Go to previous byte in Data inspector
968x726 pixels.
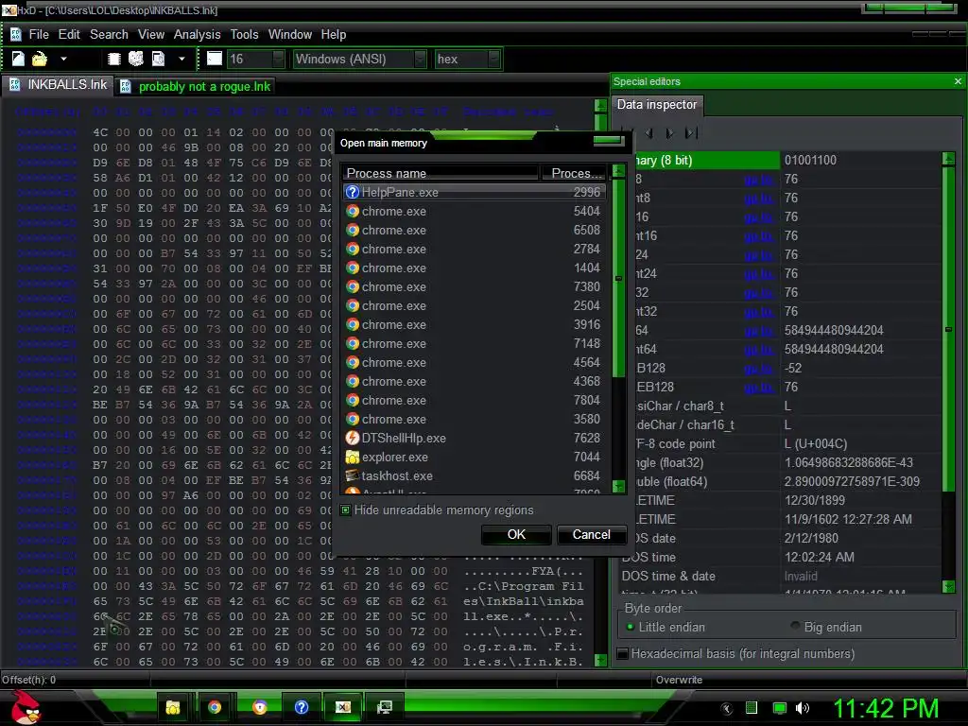[x=648, y=132]
